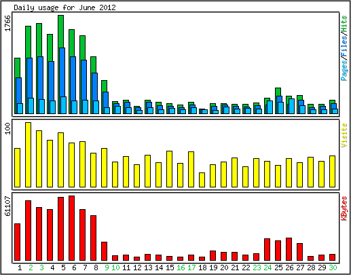Click the tallest green Hits bar on day 5
The width and height of the screenshot is (351, 275).
(60, 31)
